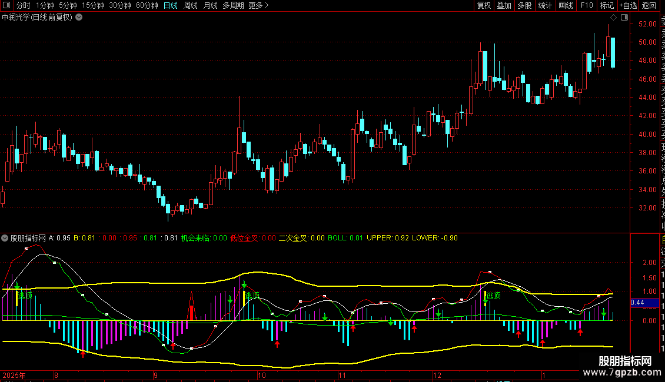This screenshot has height=382, width=665.
Task: Click the 股朋指标网 indicator name
Action: 28,238
